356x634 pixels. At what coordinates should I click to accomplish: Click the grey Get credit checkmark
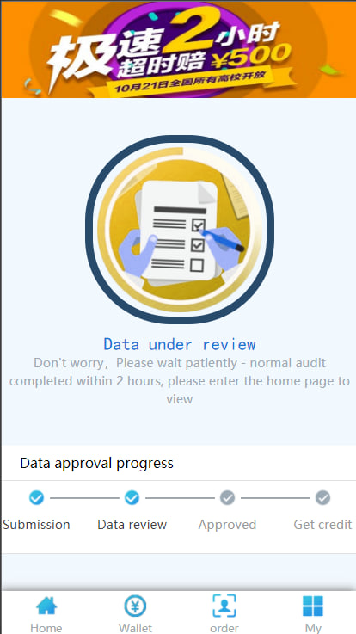pyautogui.click(x=322, y=498)
